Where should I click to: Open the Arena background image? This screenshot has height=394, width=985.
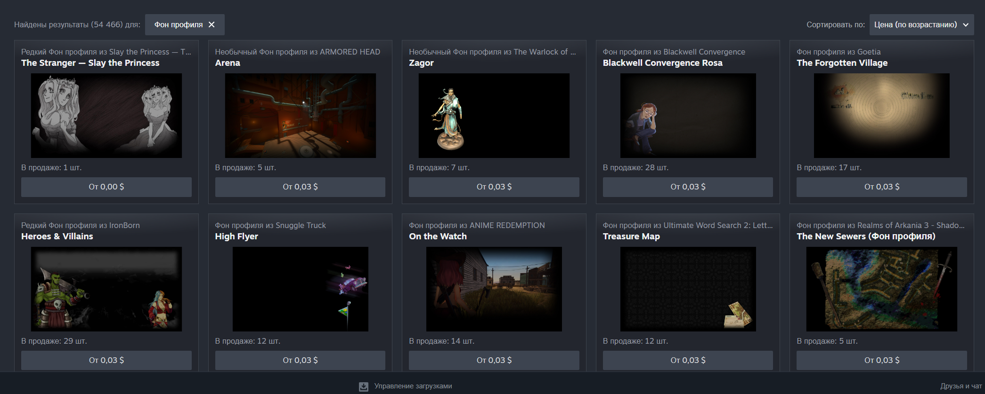point(300,116)
